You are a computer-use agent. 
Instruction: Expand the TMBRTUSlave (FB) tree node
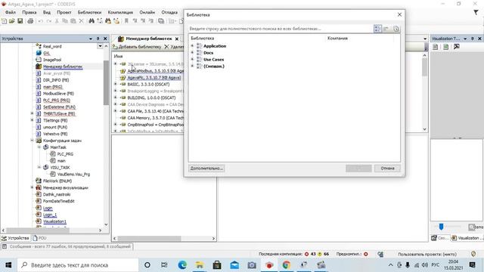pos(32,113)
